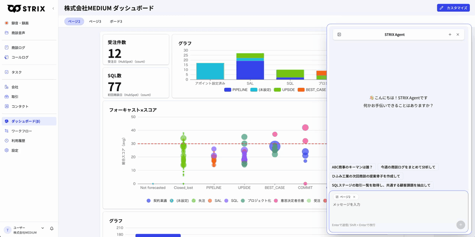The width and height of the screenshot is (475, 237).
Task: Click the topmost pink COMMIT bubble
Action: 305,127
